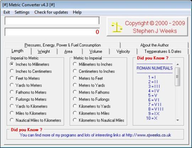The image size is (192, 148).
Task: Choose Yards to Meters conversion
Action: (26, 85)
